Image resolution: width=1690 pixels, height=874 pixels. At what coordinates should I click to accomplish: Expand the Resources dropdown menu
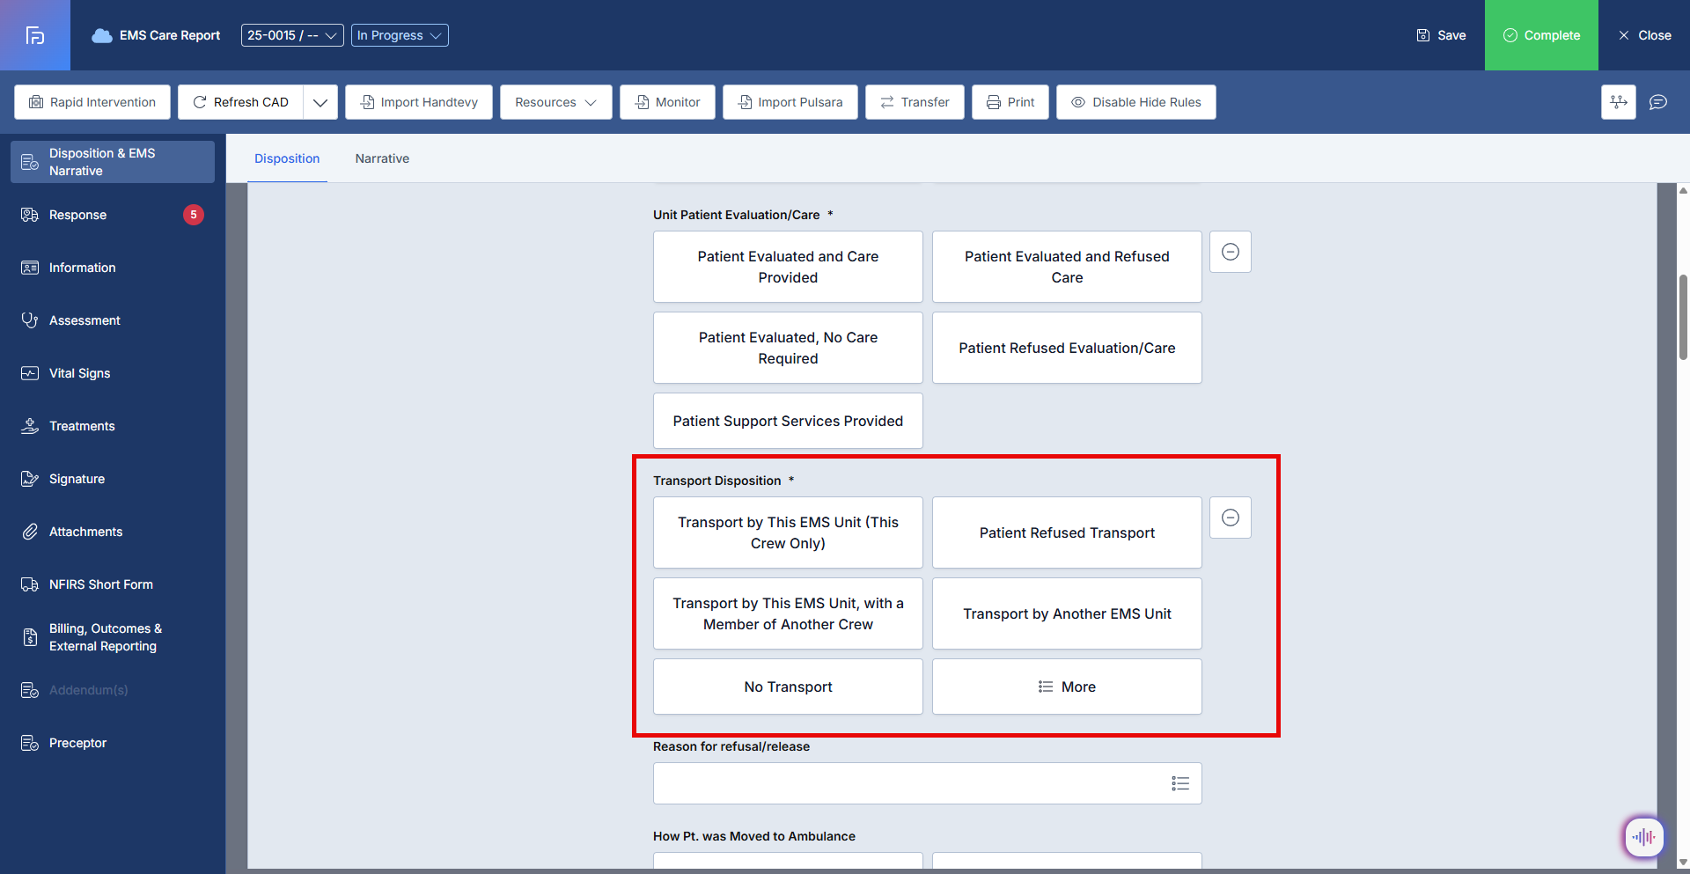click(x=555, y=102)
